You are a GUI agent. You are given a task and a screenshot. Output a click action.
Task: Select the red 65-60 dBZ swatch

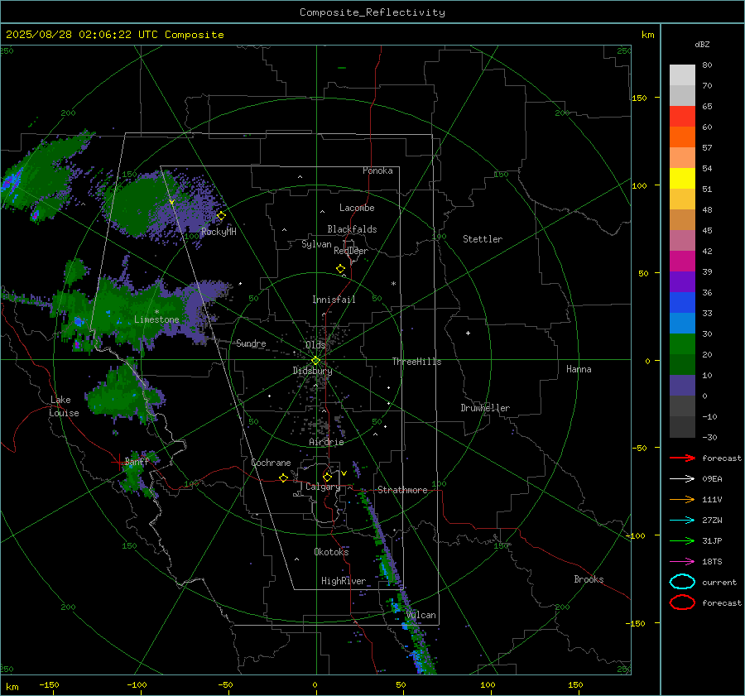tap(682, 116)
